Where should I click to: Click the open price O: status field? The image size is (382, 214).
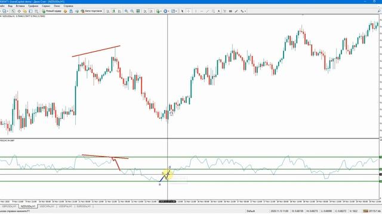click(297, 211)
